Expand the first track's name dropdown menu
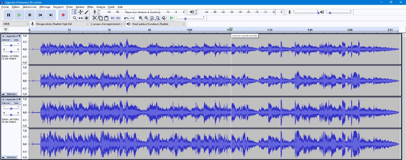Image resolution: width=406 pixels, height=160 pixels. pyautogui.click(x=19, y=36)
